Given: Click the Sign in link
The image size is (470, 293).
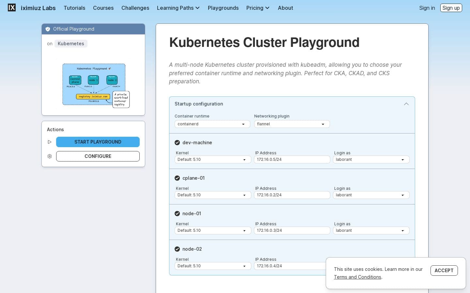Looking at the screenshot, I should pos(427,8).
